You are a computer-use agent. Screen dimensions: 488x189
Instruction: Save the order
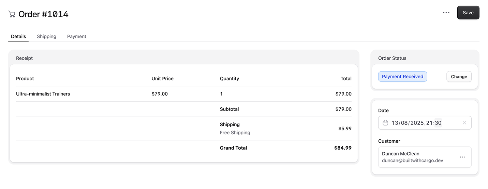(x=468, y=13)
